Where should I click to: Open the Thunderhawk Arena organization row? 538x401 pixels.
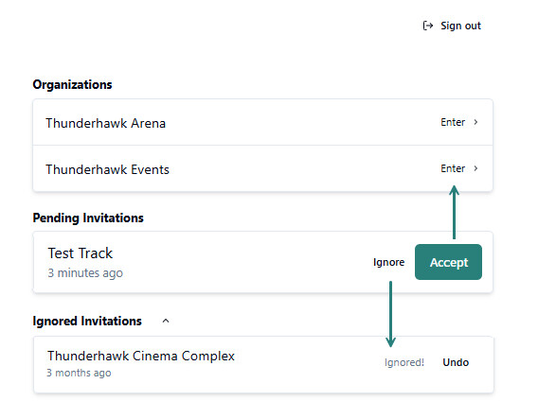pyautogui.click(x=262, y=122)
